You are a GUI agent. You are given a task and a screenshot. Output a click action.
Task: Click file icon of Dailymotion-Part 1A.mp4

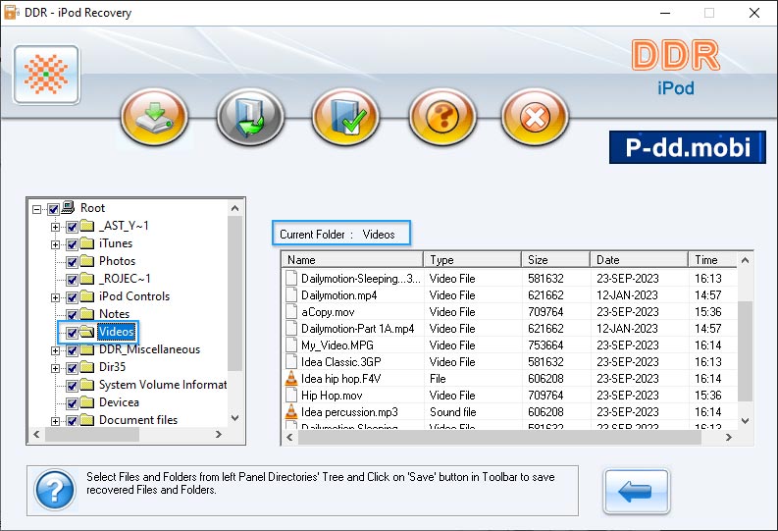tap(291, 329)
